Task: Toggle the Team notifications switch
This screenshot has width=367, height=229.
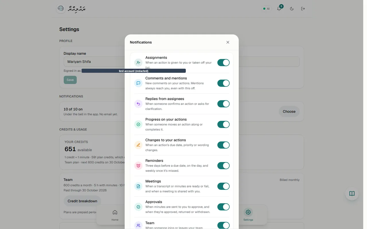Action: 223,226
